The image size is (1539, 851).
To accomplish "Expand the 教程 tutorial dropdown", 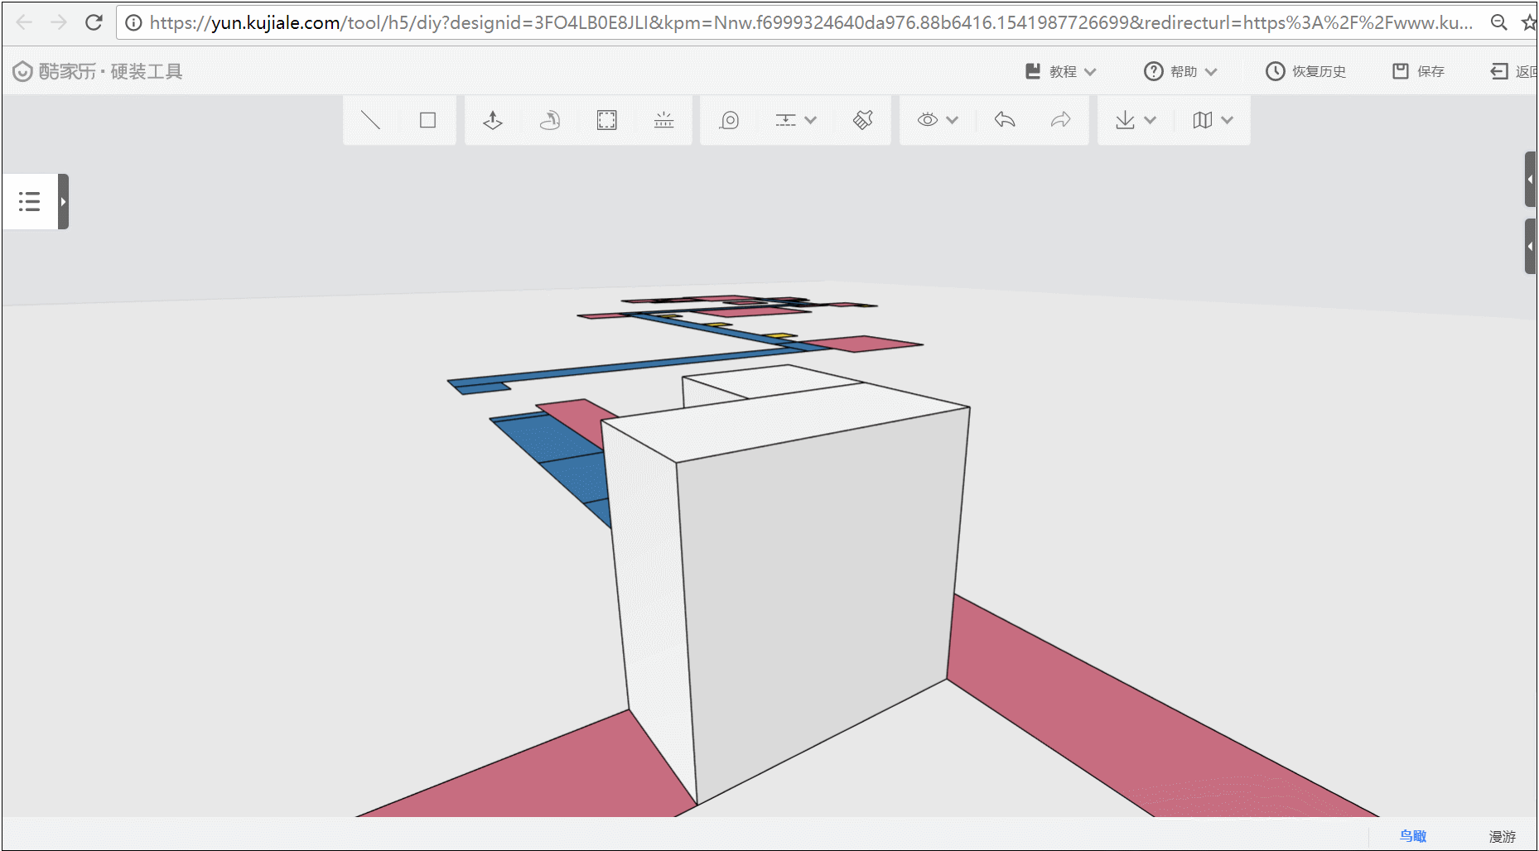I will pyautogui.click(x=1061, y=72).
